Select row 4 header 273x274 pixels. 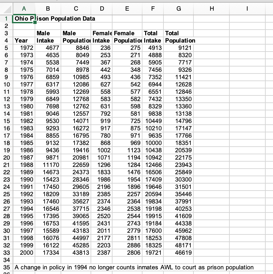click(x=6, y=41)
